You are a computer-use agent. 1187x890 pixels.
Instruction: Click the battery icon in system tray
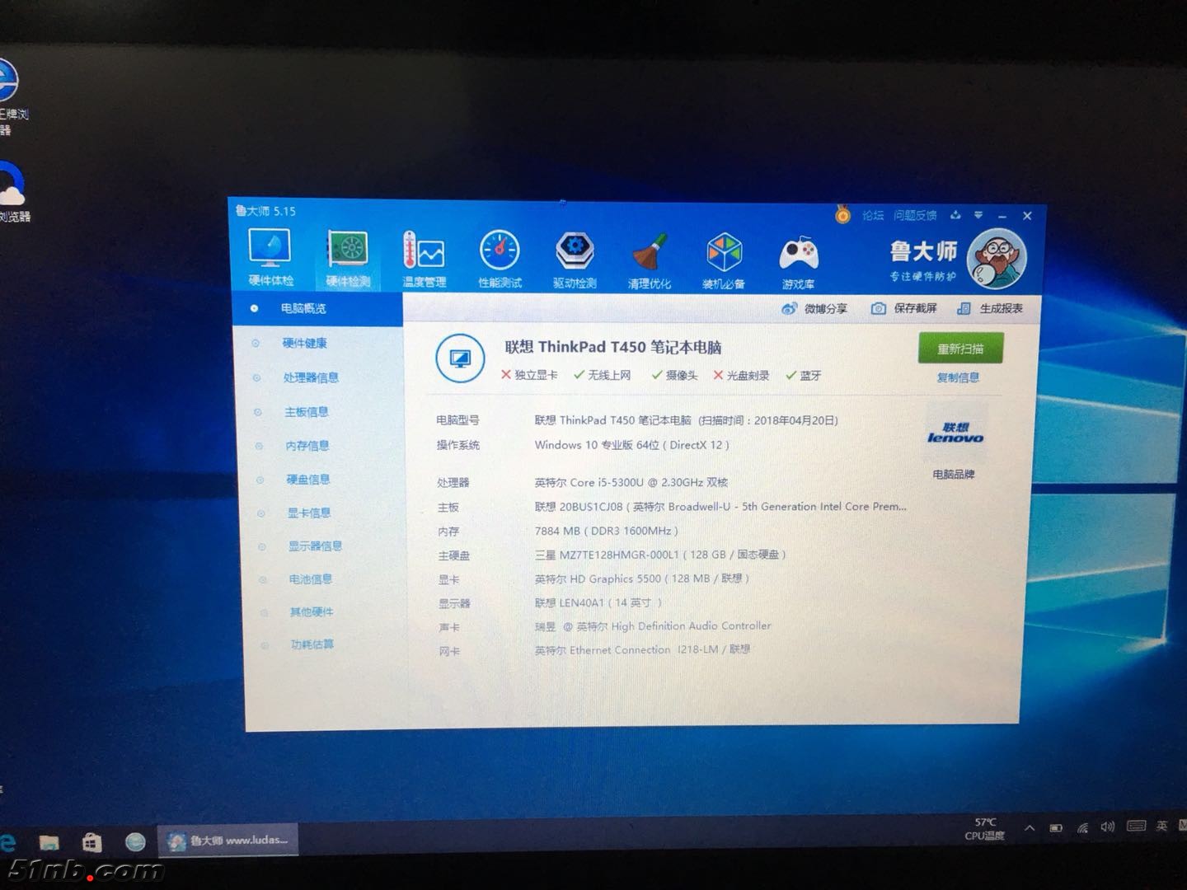pos(1056,828)
